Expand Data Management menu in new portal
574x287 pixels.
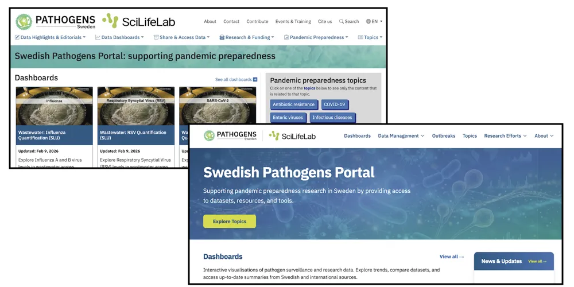pos(401,136)
